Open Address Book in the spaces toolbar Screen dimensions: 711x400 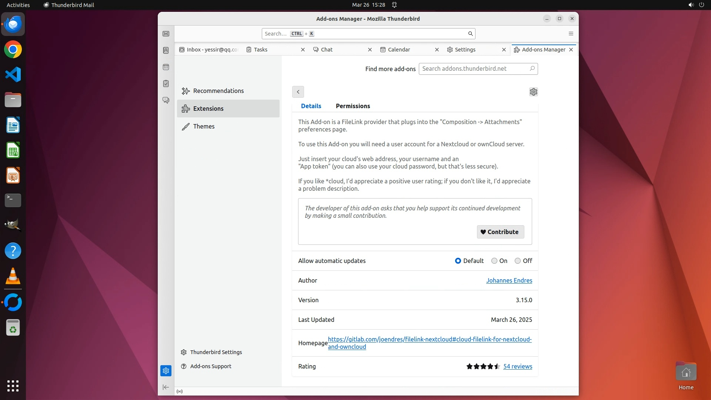pyautogui.click(x=166, y=50)
